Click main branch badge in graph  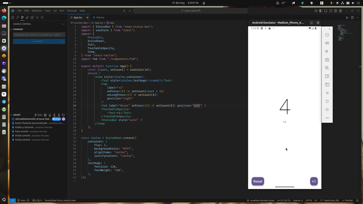click(x=57, y=119)
